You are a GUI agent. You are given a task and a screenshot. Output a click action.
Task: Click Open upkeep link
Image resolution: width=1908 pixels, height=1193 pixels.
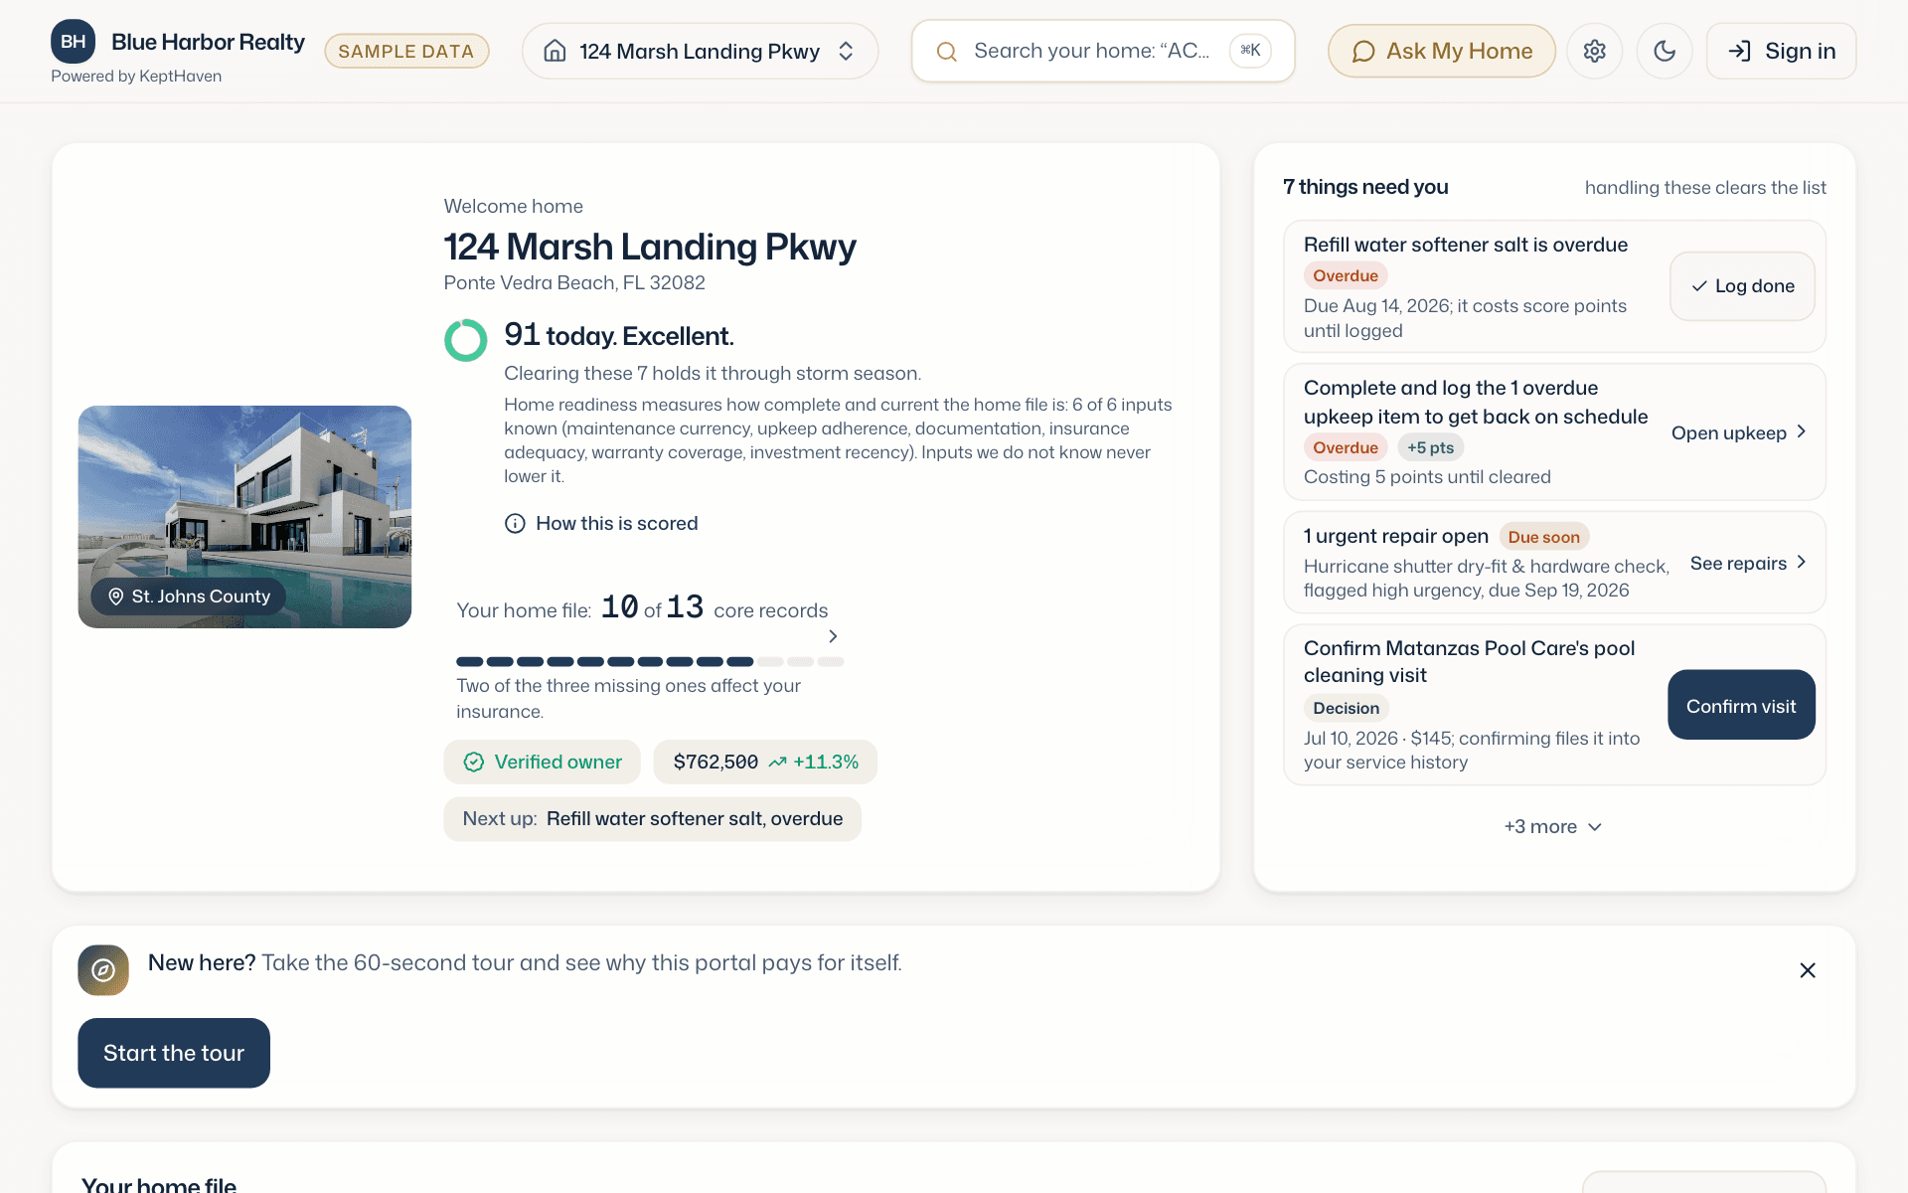coord(1739,432)
